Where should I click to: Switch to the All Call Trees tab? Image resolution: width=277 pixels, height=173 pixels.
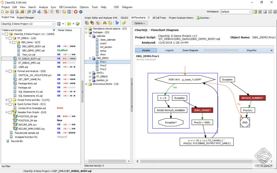click(159, 18)
